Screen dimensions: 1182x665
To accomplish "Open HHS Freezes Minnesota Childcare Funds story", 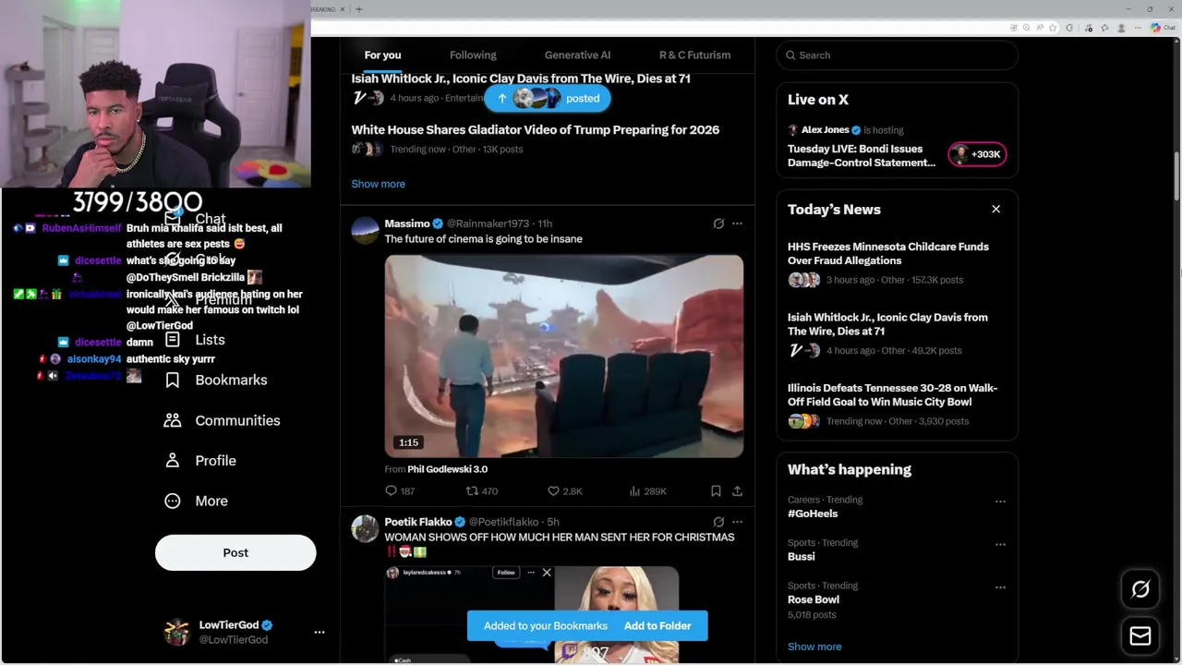I will [888, 254].
